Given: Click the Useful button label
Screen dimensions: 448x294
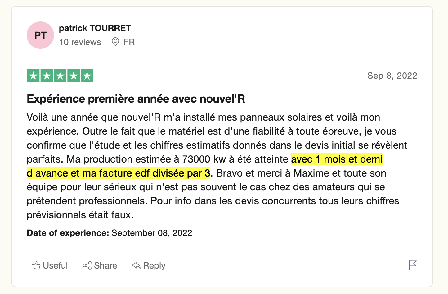Looking at the screenshot, I should point(55,265).
